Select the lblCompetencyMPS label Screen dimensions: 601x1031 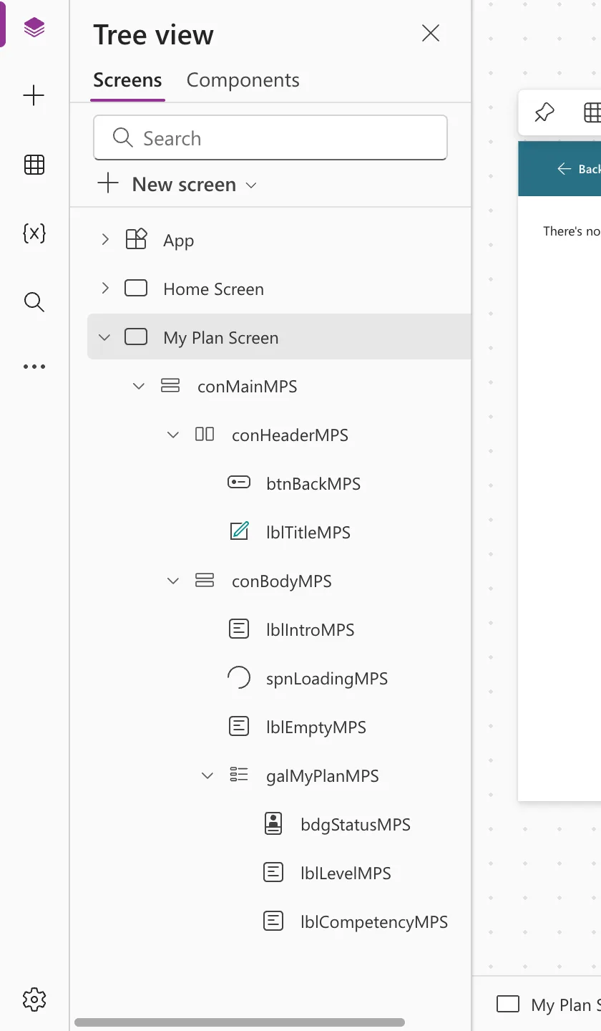pyautogui.click(x=374, y=922)
